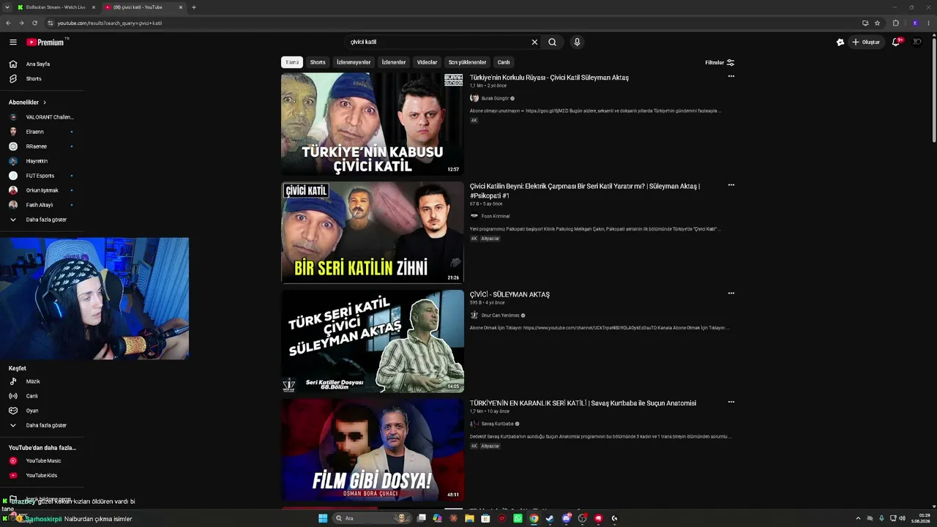Start voice search with the microphone icon
Screen dimensions: 937x527
point(577,42)
